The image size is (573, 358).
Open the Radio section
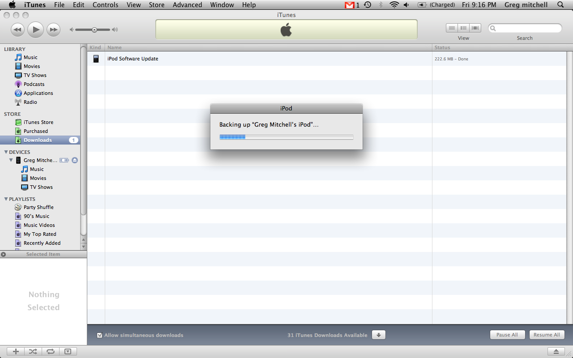point(30,102)
